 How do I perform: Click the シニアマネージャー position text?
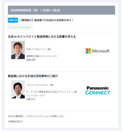click(36, 96)
